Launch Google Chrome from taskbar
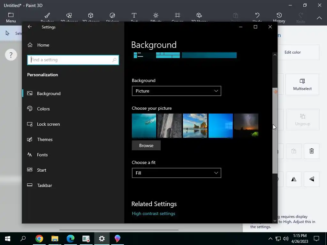327x245 pixels. click(39, 239)
